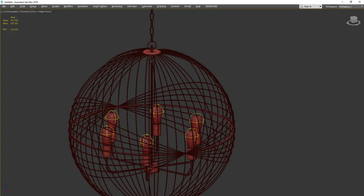This screenshot has width=364, height=196.
Task: Click the user icon beside Sign In
Action: [302, 6]
